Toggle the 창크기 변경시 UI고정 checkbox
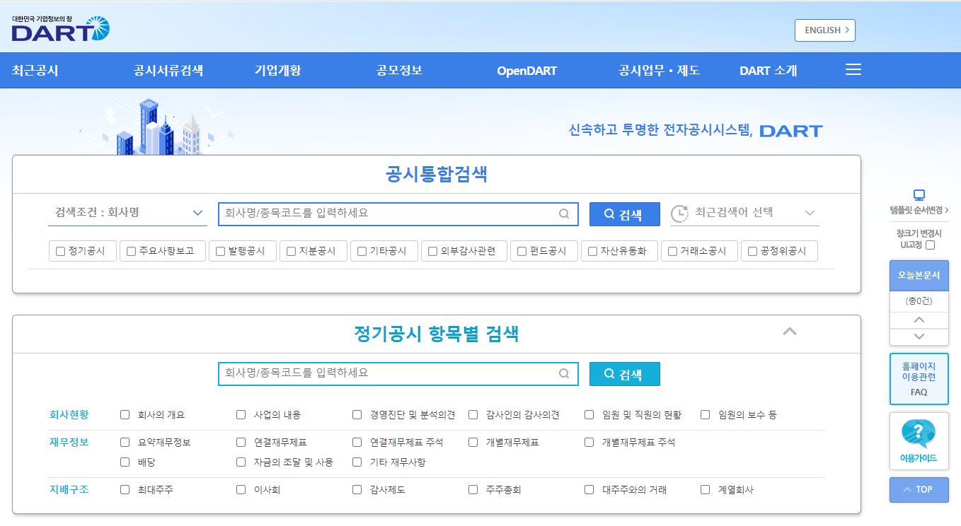961x526 pixels. tap(931, 245)
